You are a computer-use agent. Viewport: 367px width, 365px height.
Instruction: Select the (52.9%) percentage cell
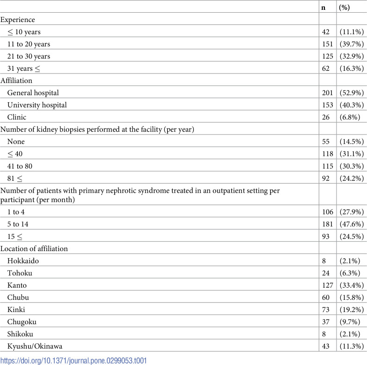point(352,93)
